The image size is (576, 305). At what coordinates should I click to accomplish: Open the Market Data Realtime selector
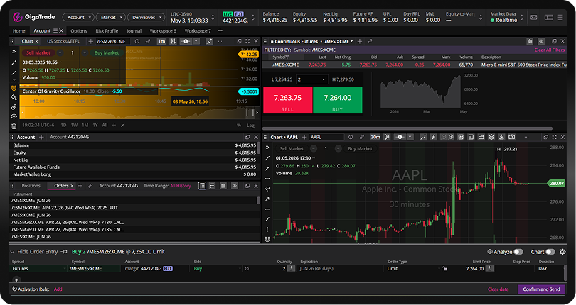[506, 17]
